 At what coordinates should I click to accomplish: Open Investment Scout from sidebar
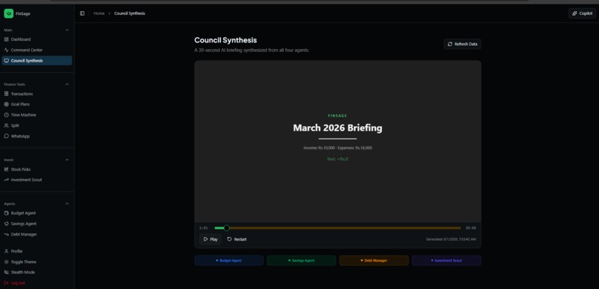tap(36, 180)
